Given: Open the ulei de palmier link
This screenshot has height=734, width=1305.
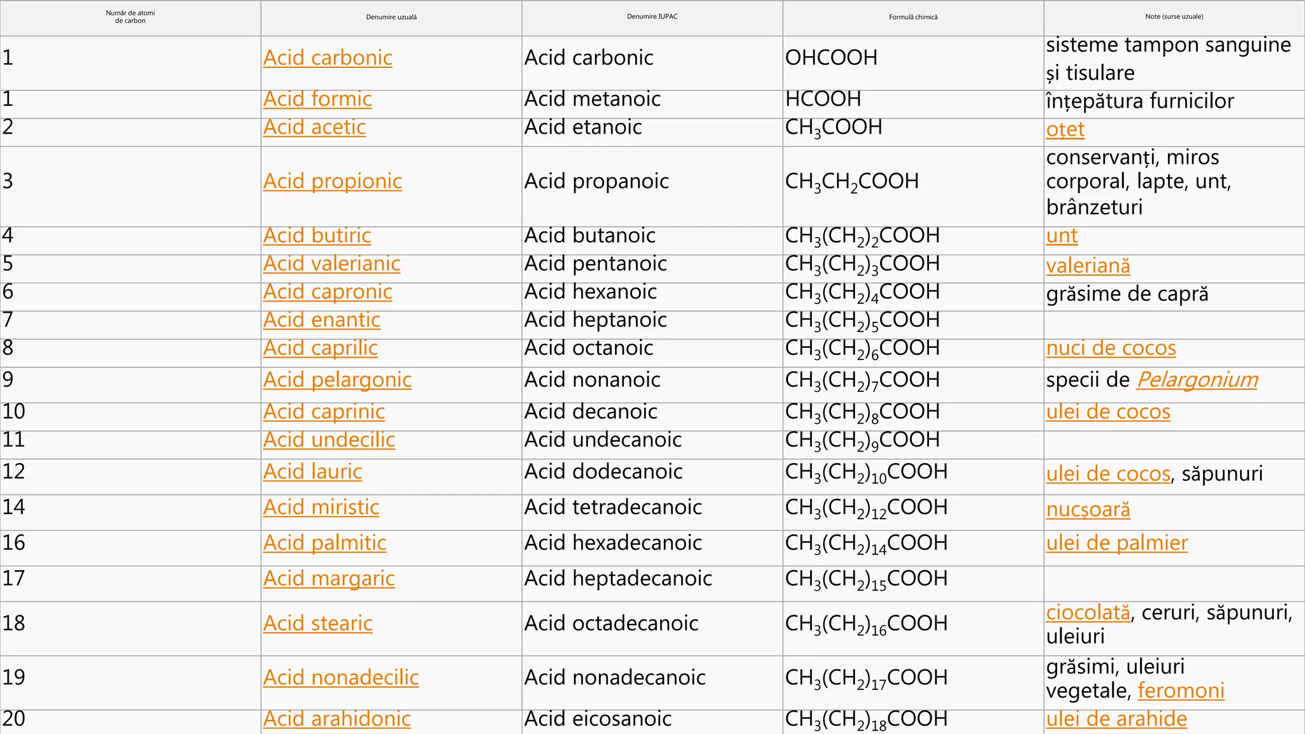Looking at the screenshot, I should 1116,543.
